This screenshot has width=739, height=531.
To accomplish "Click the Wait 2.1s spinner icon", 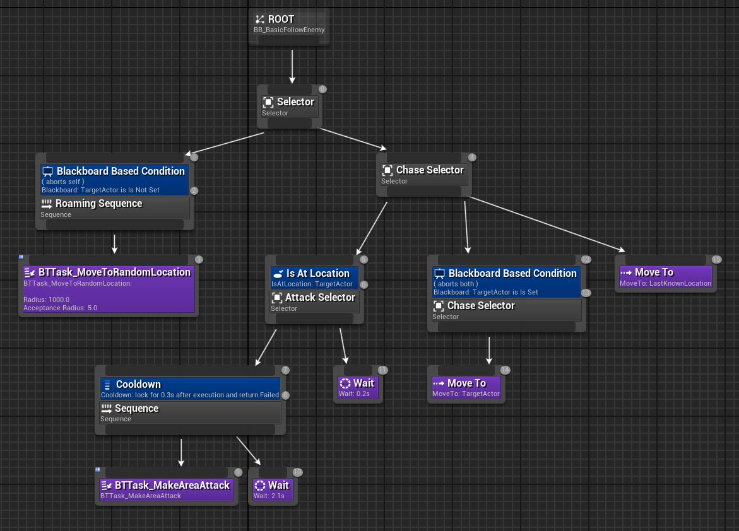I will click(x=259, y=486).
